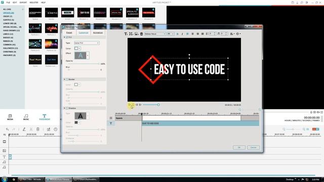Select the shape track icon in the dialog timeline

pyautogui.click(x=111, y=118)
